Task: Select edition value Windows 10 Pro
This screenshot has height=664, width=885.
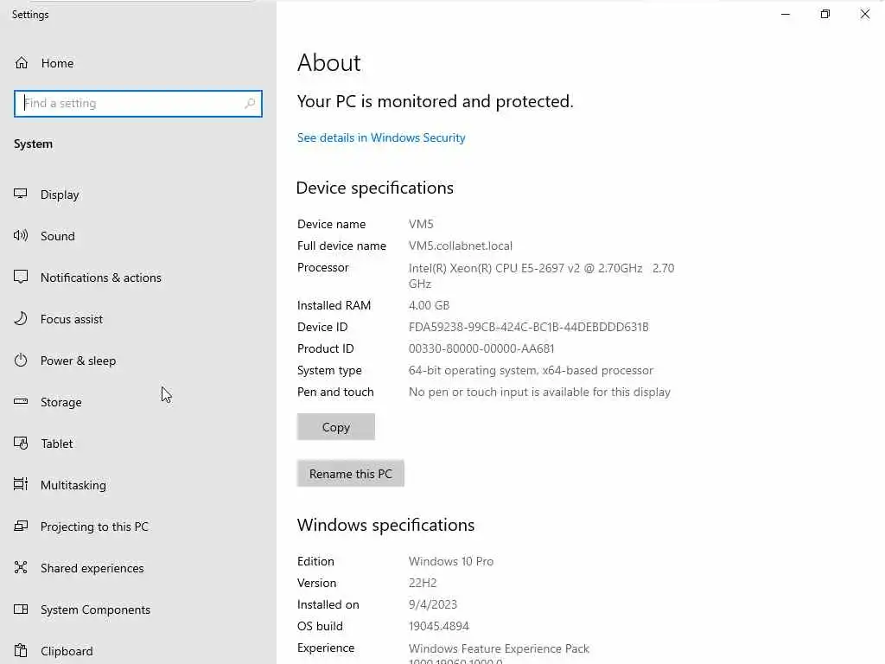Action: [451, 561]
